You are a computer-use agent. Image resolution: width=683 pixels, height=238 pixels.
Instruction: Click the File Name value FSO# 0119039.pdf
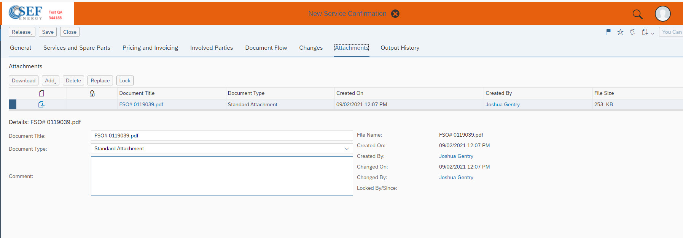(x=461, y=135)
